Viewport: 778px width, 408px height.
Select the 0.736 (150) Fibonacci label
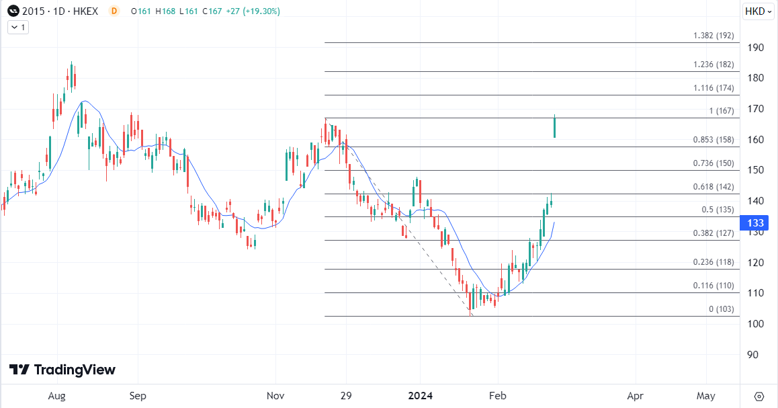714,163
